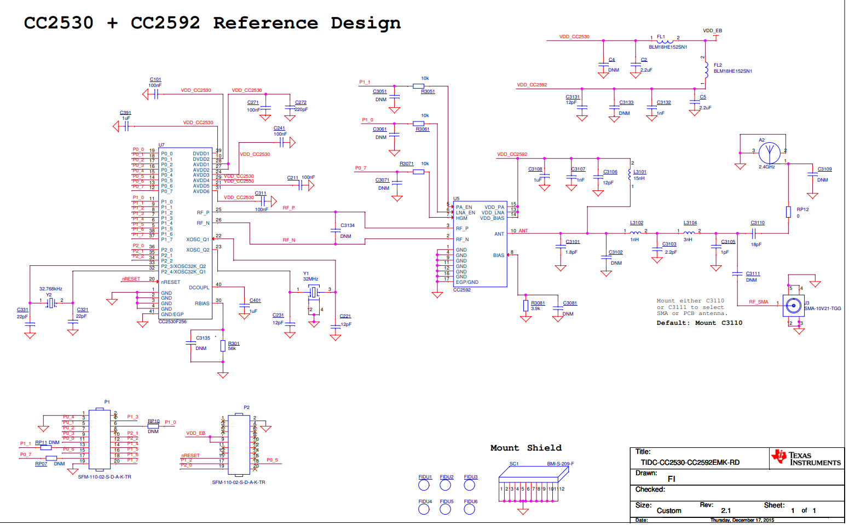Select the FIDU1 fiducial circle
This screenshot has width=849, height=525.
point(424,485)
